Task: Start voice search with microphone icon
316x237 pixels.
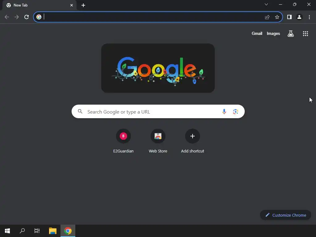Action: [224, 111]
